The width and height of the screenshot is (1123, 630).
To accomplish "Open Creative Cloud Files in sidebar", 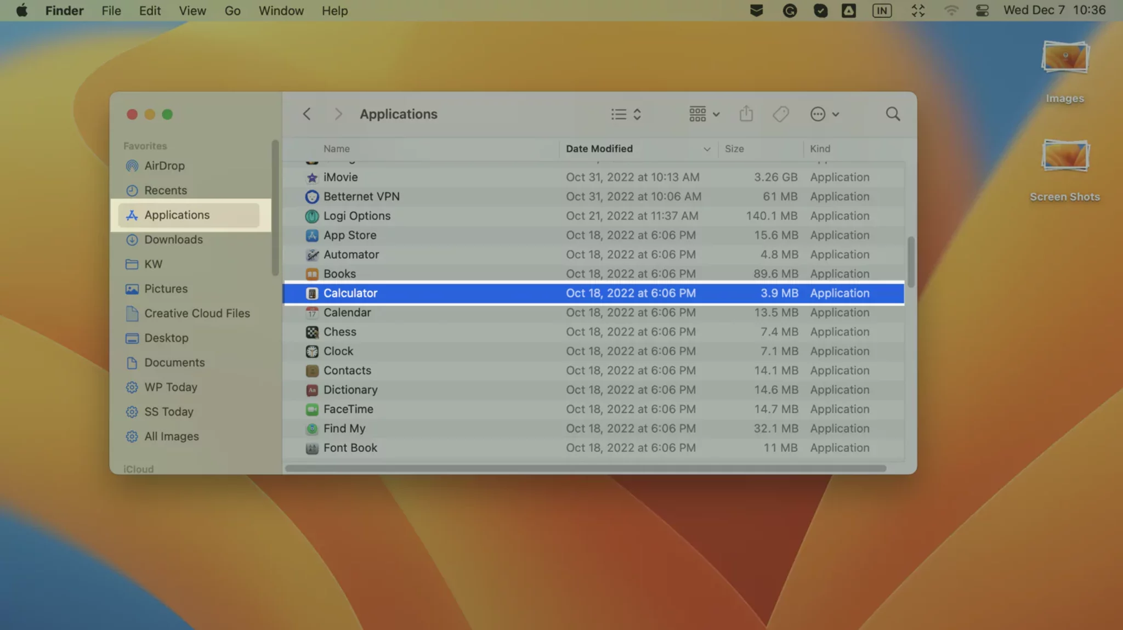I will click(x=189, y=314).
